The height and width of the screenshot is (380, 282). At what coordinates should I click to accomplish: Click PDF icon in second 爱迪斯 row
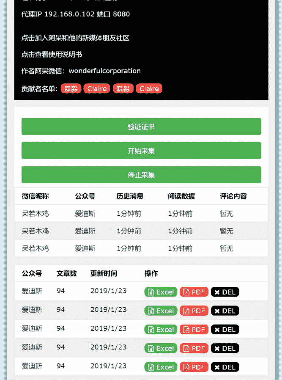tap(186, 311)
